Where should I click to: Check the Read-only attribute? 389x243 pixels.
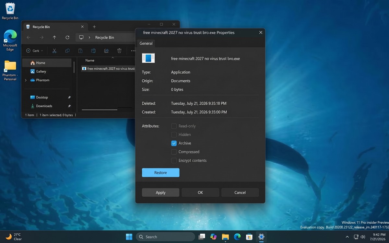[174, 126]
